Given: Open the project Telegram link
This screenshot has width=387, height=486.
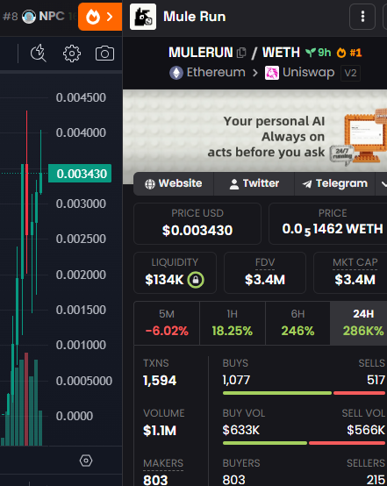Looking at the screenshot, I should (x=335, y=184).
